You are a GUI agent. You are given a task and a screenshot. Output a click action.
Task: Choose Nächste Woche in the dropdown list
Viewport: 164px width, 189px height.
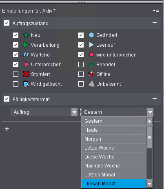coord(114,166)
